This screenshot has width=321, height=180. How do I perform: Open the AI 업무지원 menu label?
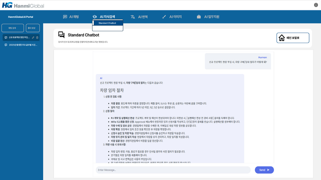212,17
